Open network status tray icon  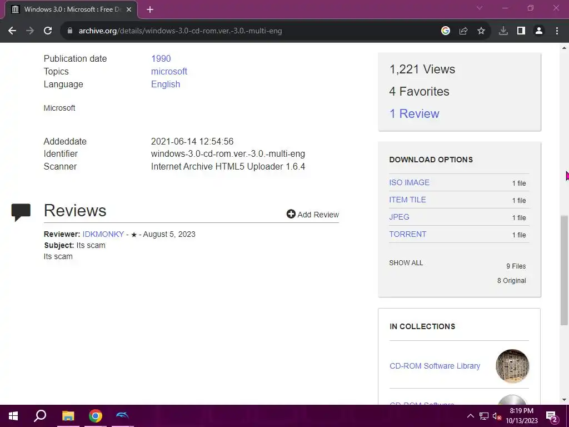tap(484, 416)
